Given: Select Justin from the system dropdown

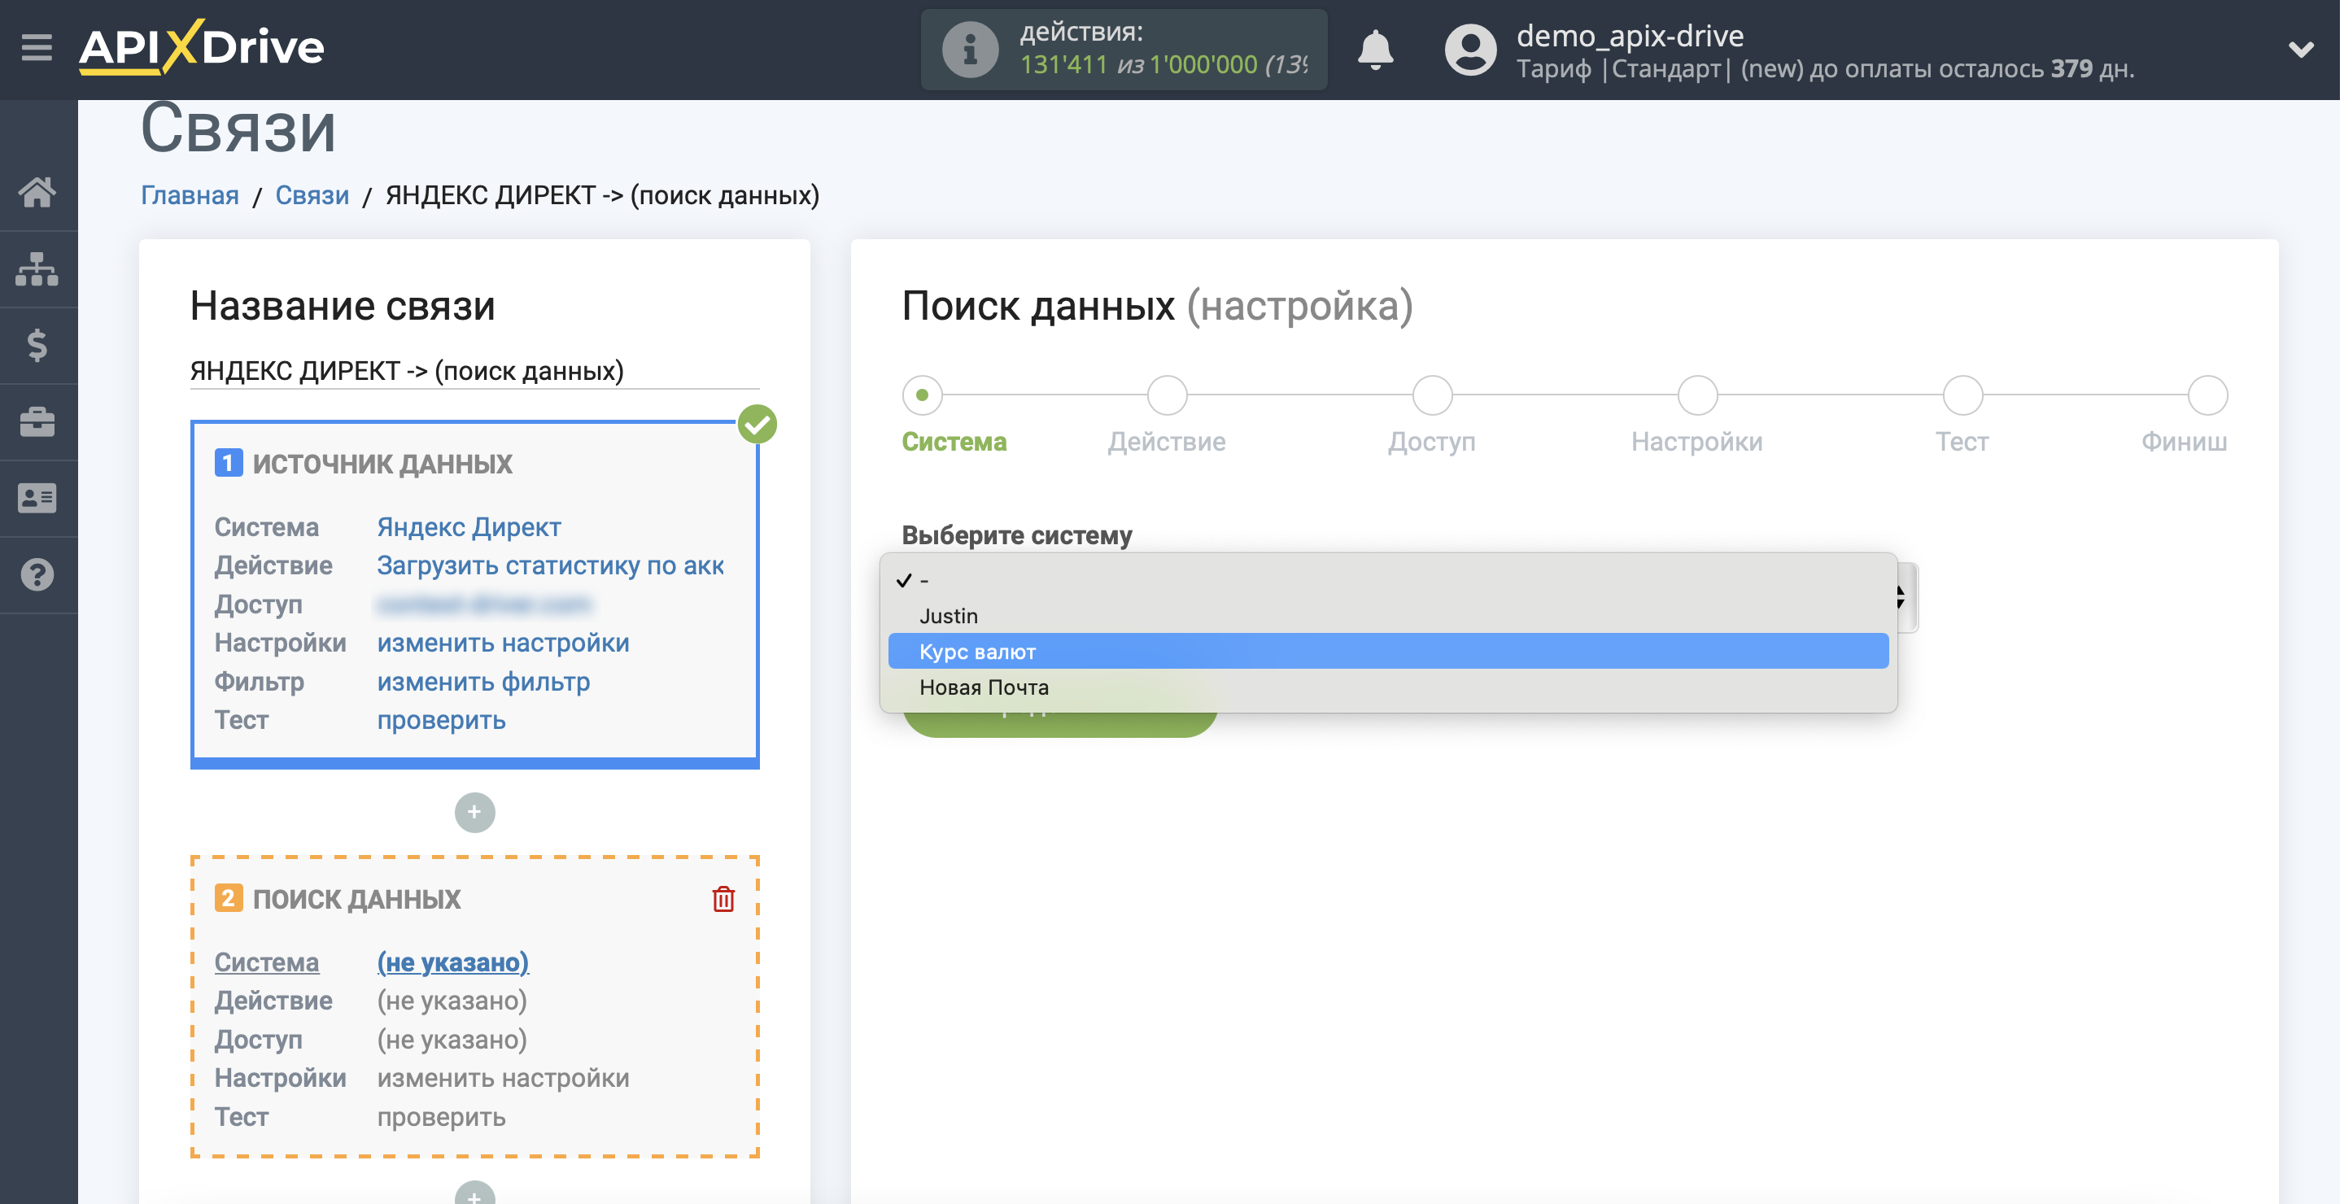Looking at the screenshot, I should (1388, 615).
